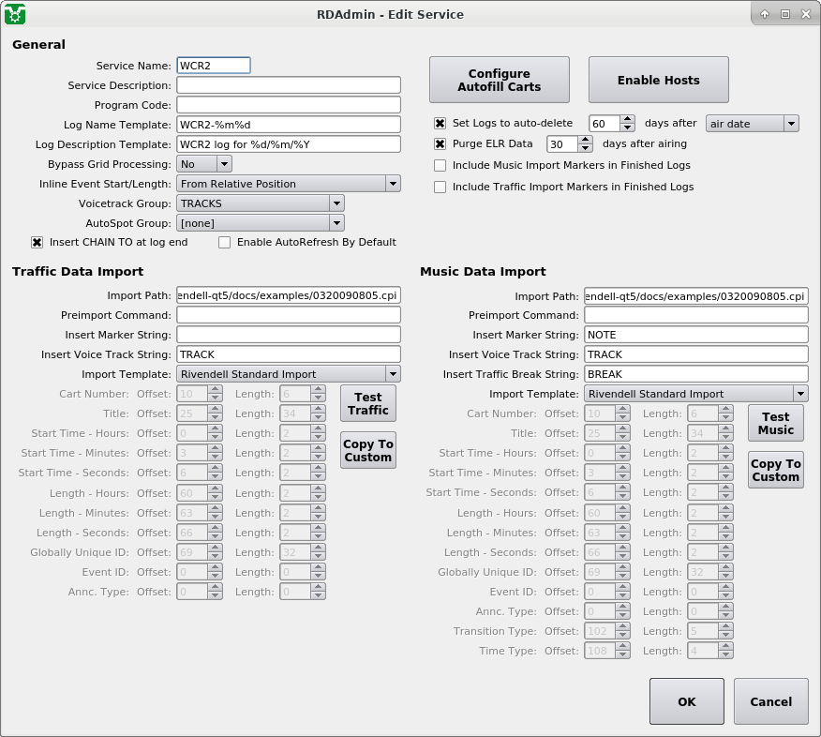Uncheck Insert CHAIN TO at log end
The height and width of the screenshot is (737, 821).
[x=36, y=243]
